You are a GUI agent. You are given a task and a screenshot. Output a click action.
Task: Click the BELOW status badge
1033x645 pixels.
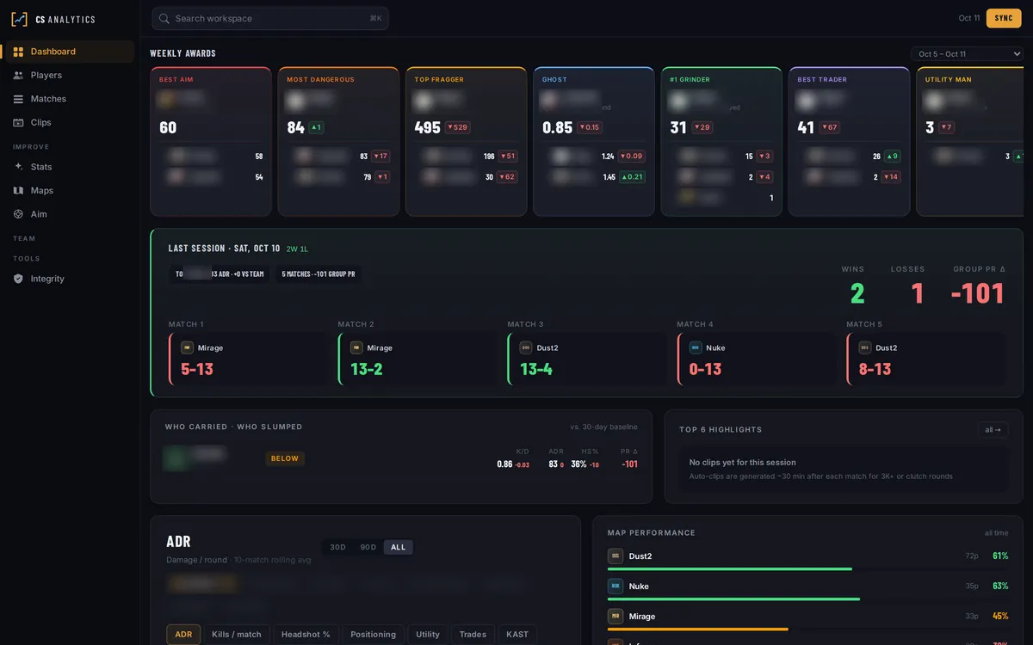pos(285,458)
